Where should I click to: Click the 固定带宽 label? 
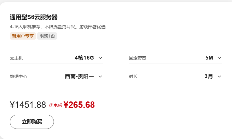tap(138, 58)
